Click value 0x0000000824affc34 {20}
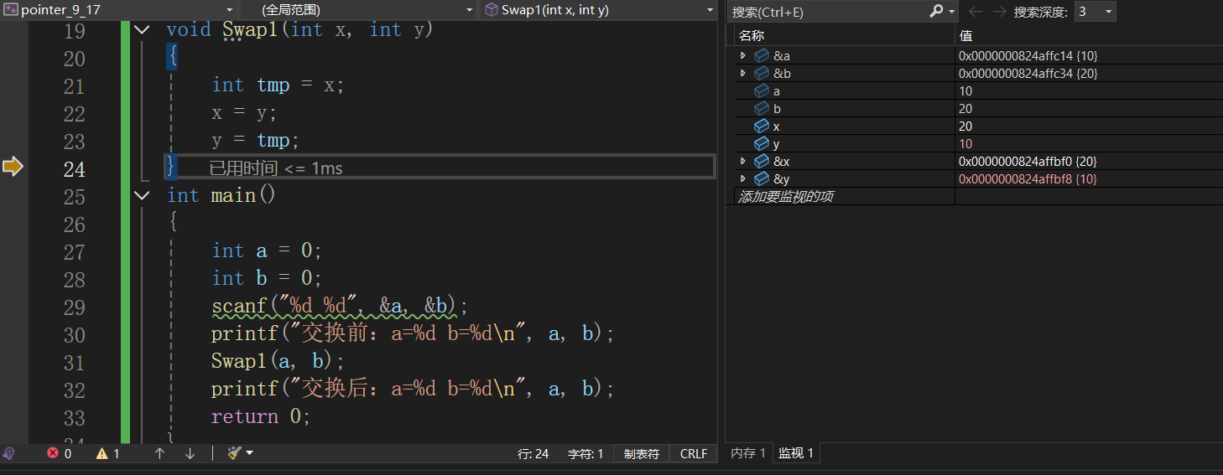 1028,73
